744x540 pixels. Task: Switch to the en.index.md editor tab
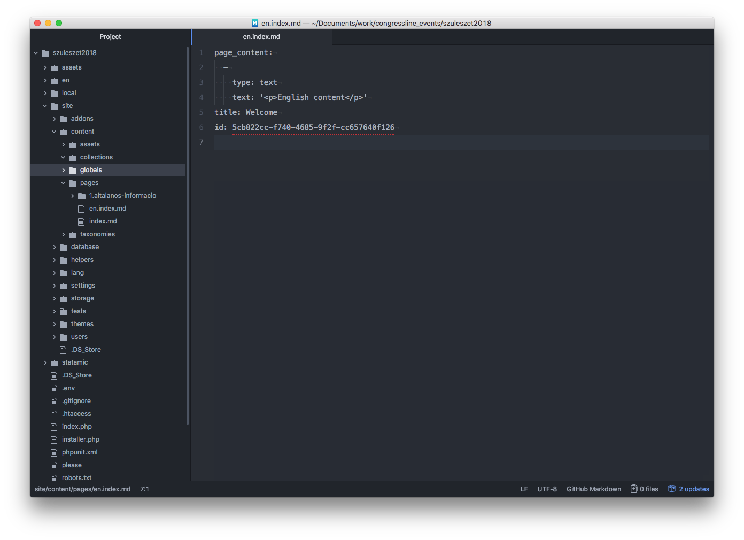(x=261, y=37)
